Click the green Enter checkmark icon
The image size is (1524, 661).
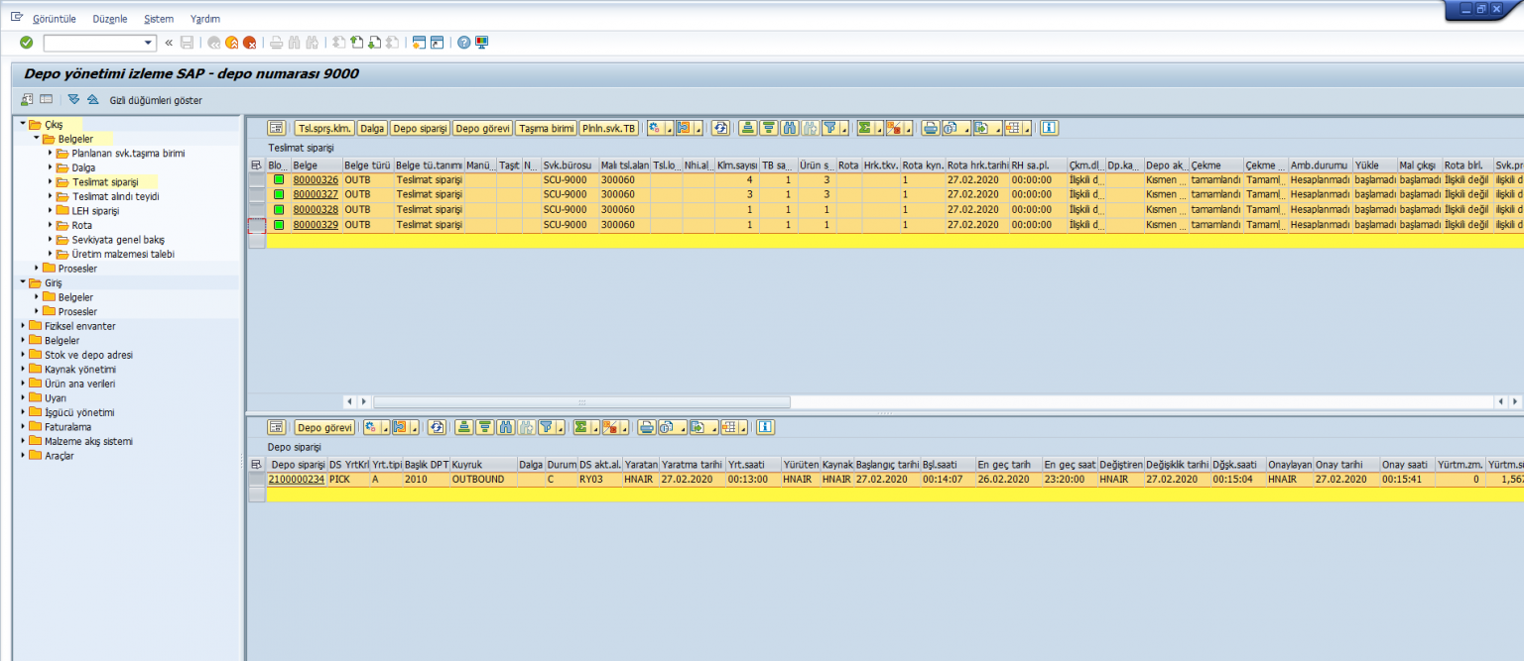point(27,43)
